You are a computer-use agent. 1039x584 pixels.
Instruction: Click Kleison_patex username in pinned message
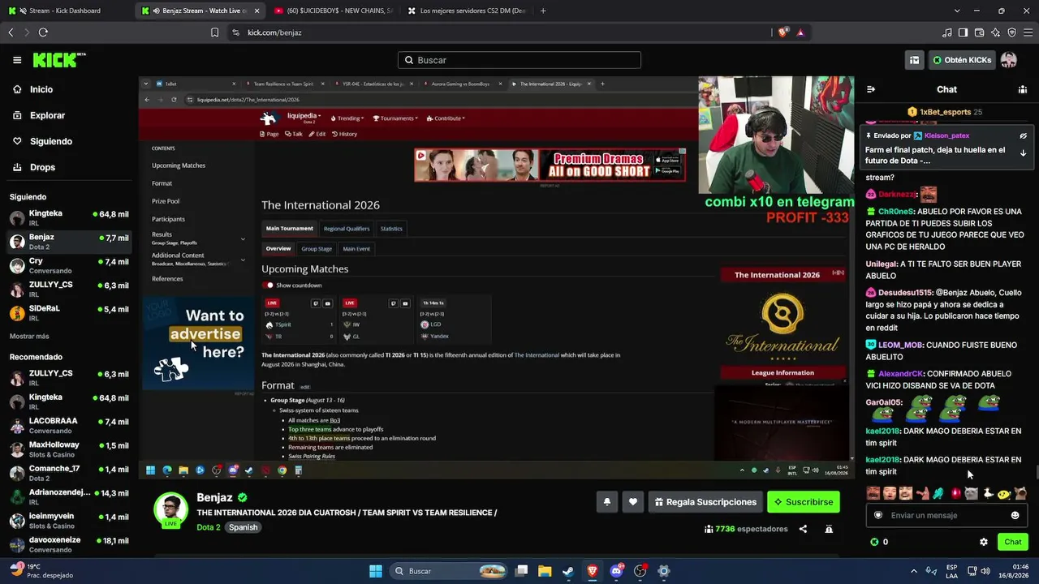tap(946, 135)
